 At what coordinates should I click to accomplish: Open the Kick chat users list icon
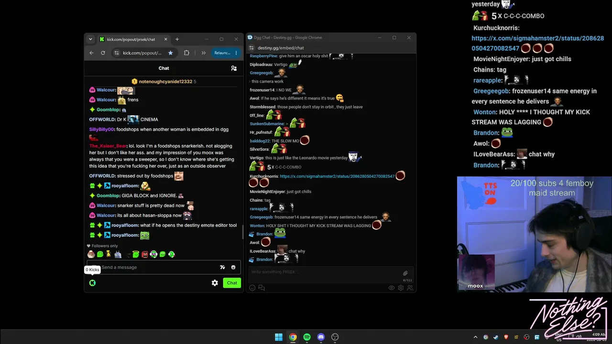(x=234, y=68)
